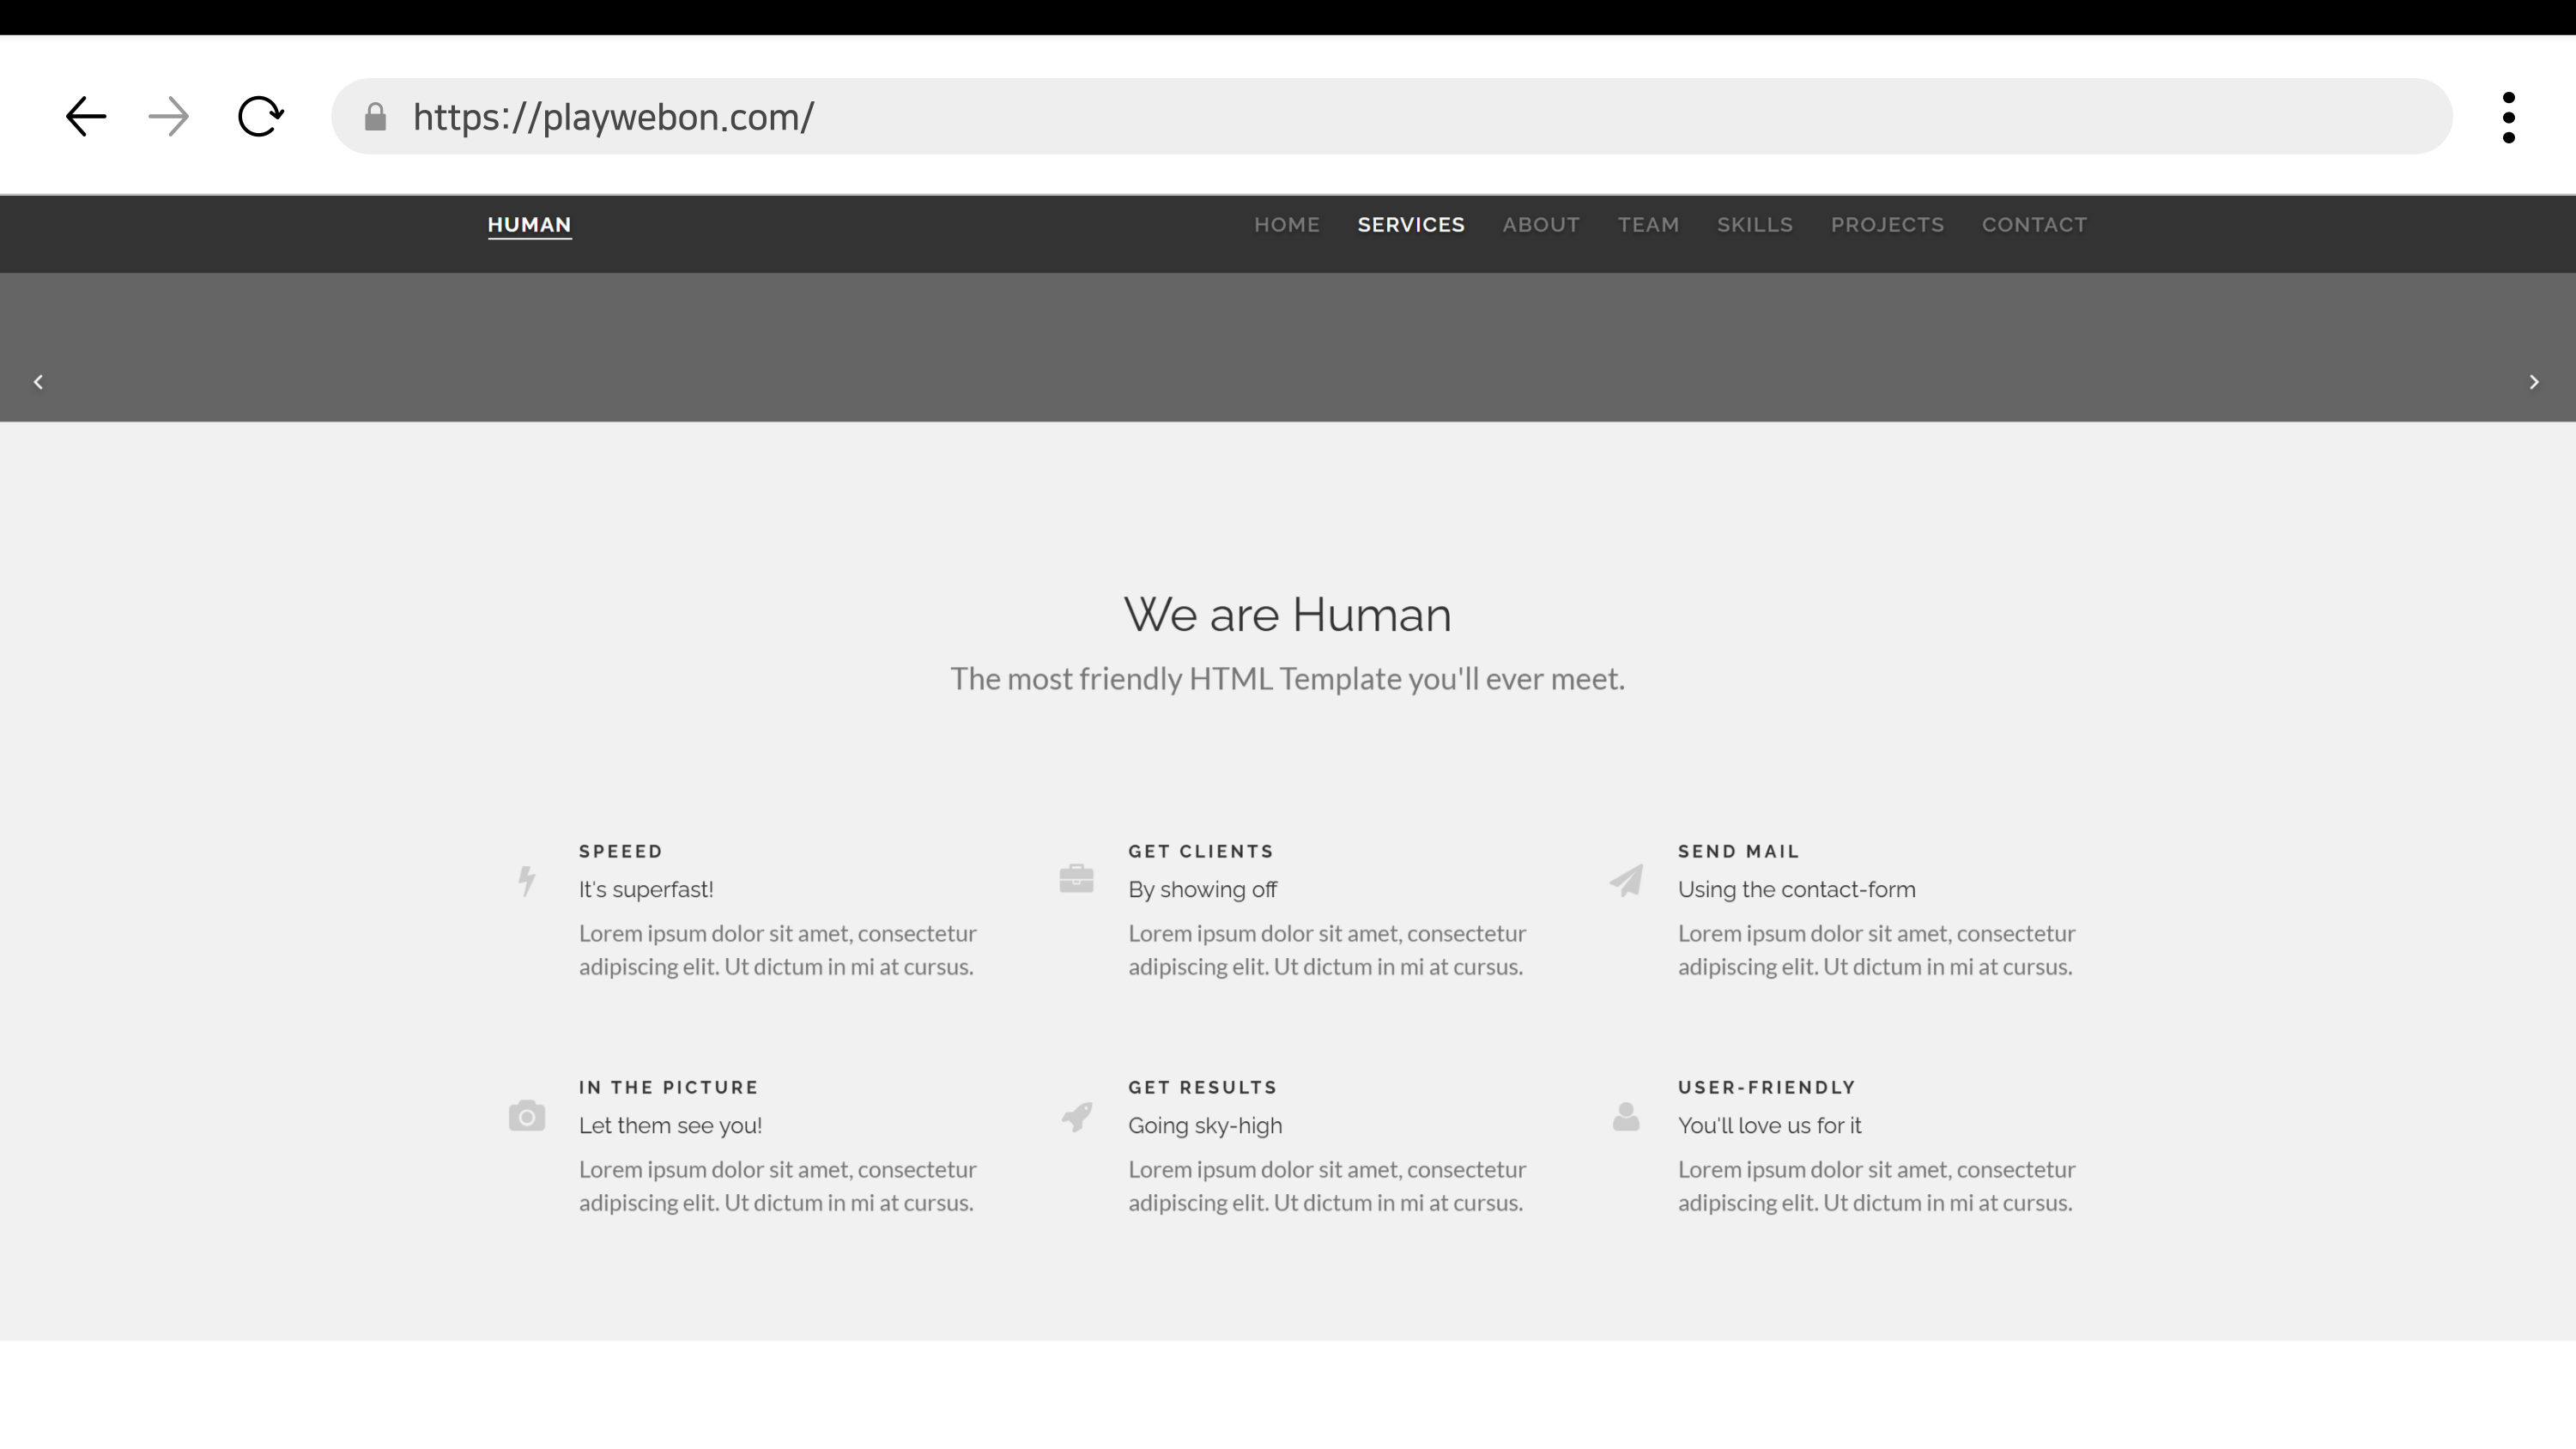
Task: Advance slider with right chevron
Action: [2533, 382]
